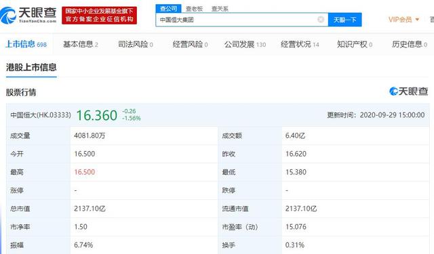This screenshot has width=434, height=254.
Task: Switch to the 查老板 search tab
Action: [194, 9]
